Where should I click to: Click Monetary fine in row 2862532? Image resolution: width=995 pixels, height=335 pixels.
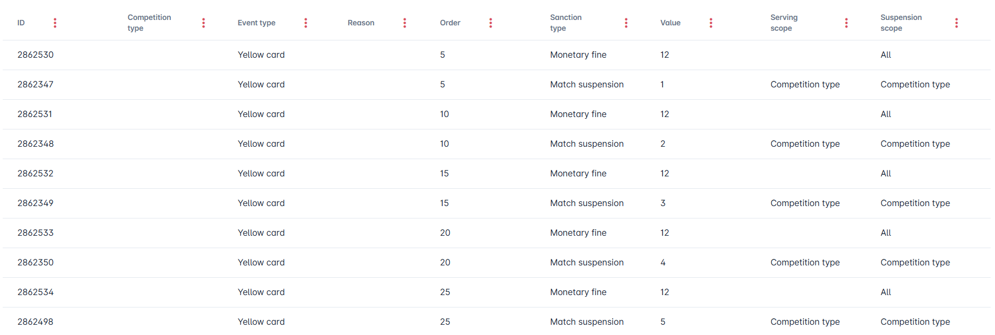coord(578,174)
